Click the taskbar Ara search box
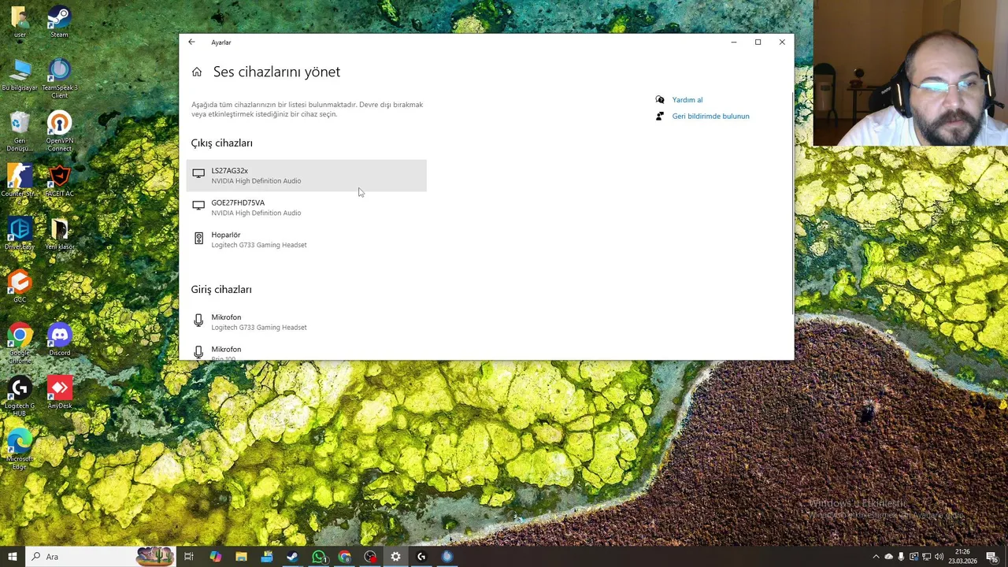 click(101, 557)
